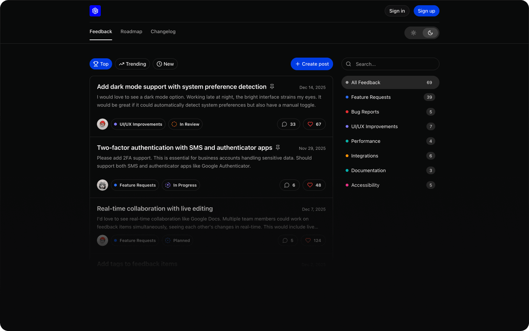Click the Create post button
Screen dimensions: 529x331
[312, 64]
